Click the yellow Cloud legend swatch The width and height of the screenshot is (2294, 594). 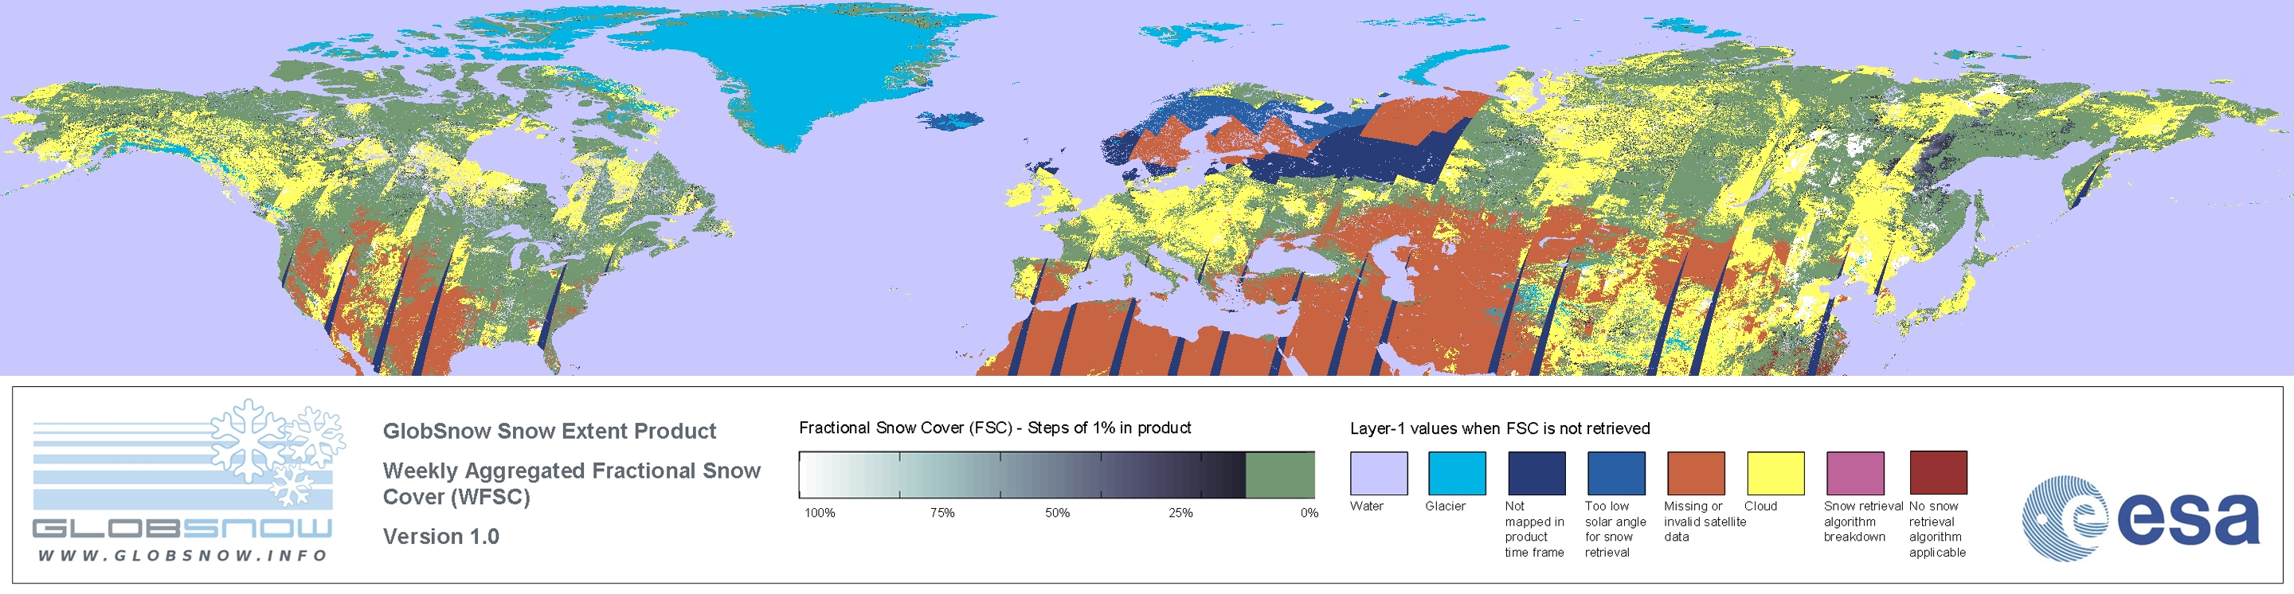(1775, 473)
